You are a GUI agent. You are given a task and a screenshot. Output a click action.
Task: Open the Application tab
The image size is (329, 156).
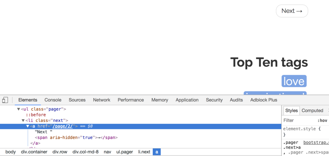(187, 100)
